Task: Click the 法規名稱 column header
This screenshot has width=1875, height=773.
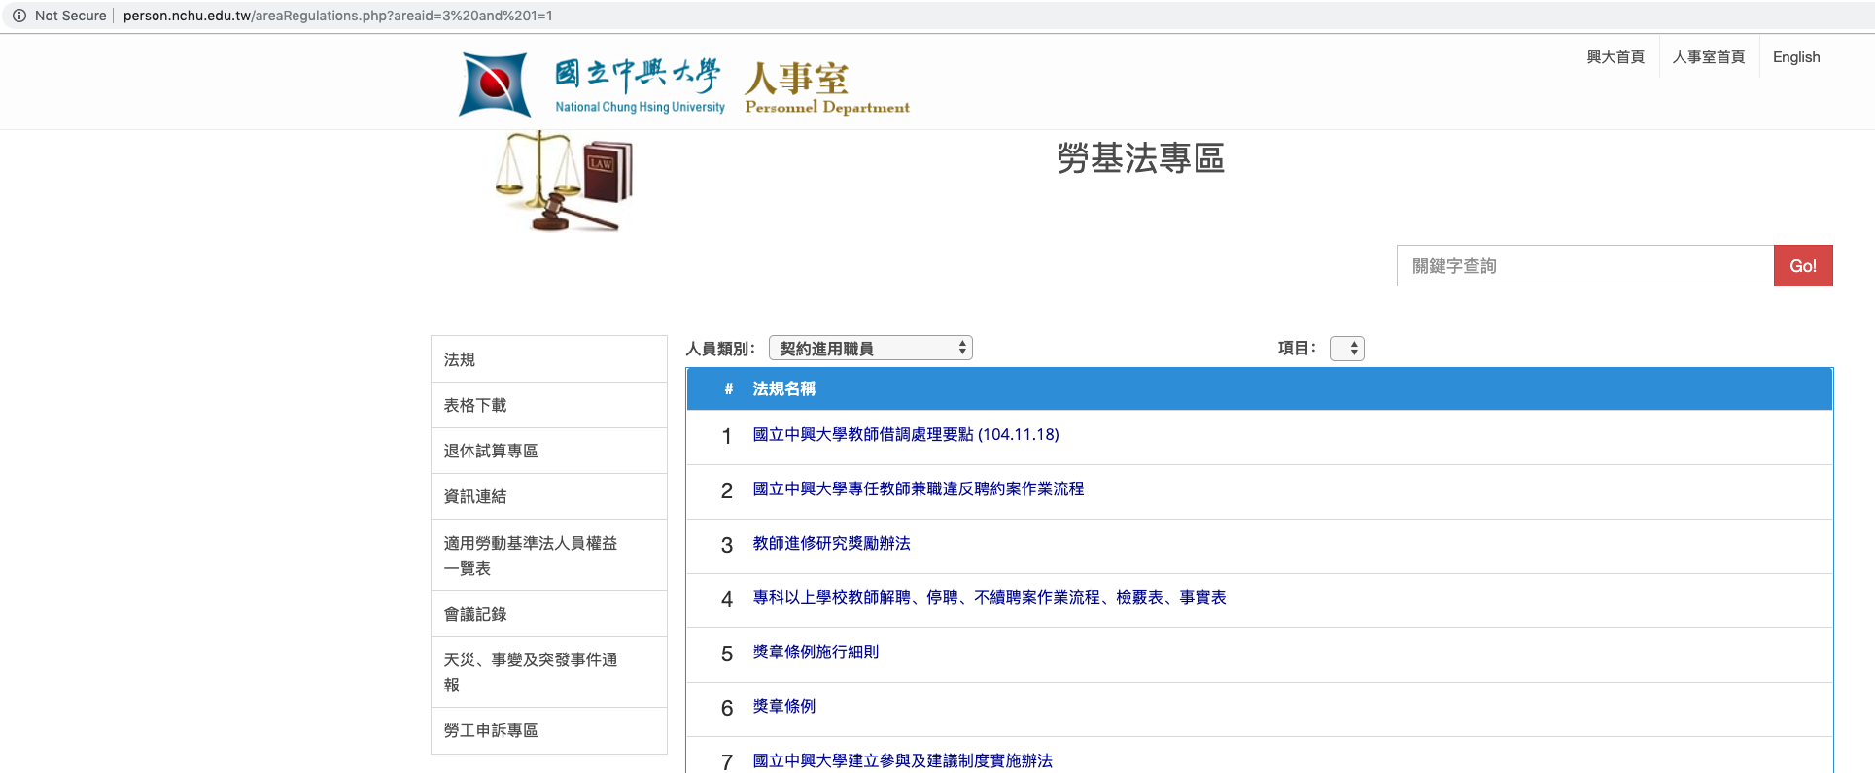Action: point(783,388)
